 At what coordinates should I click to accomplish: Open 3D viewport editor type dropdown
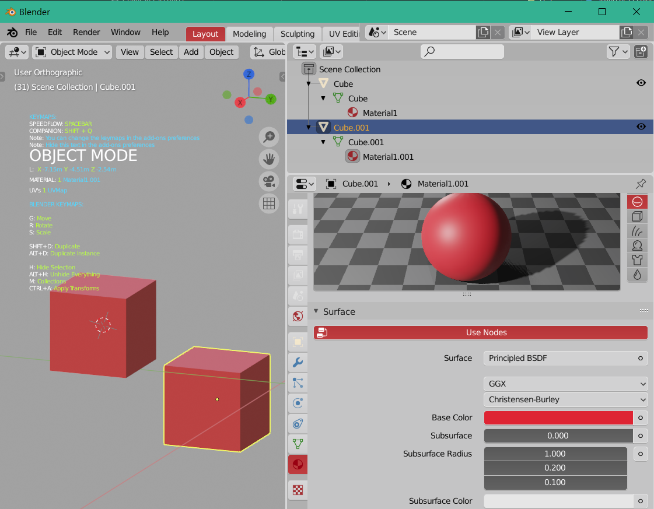click(17, 52)
